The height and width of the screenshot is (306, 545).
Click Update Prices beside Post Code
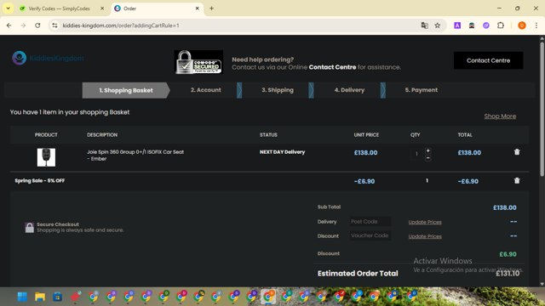click(x=425, y=222)
